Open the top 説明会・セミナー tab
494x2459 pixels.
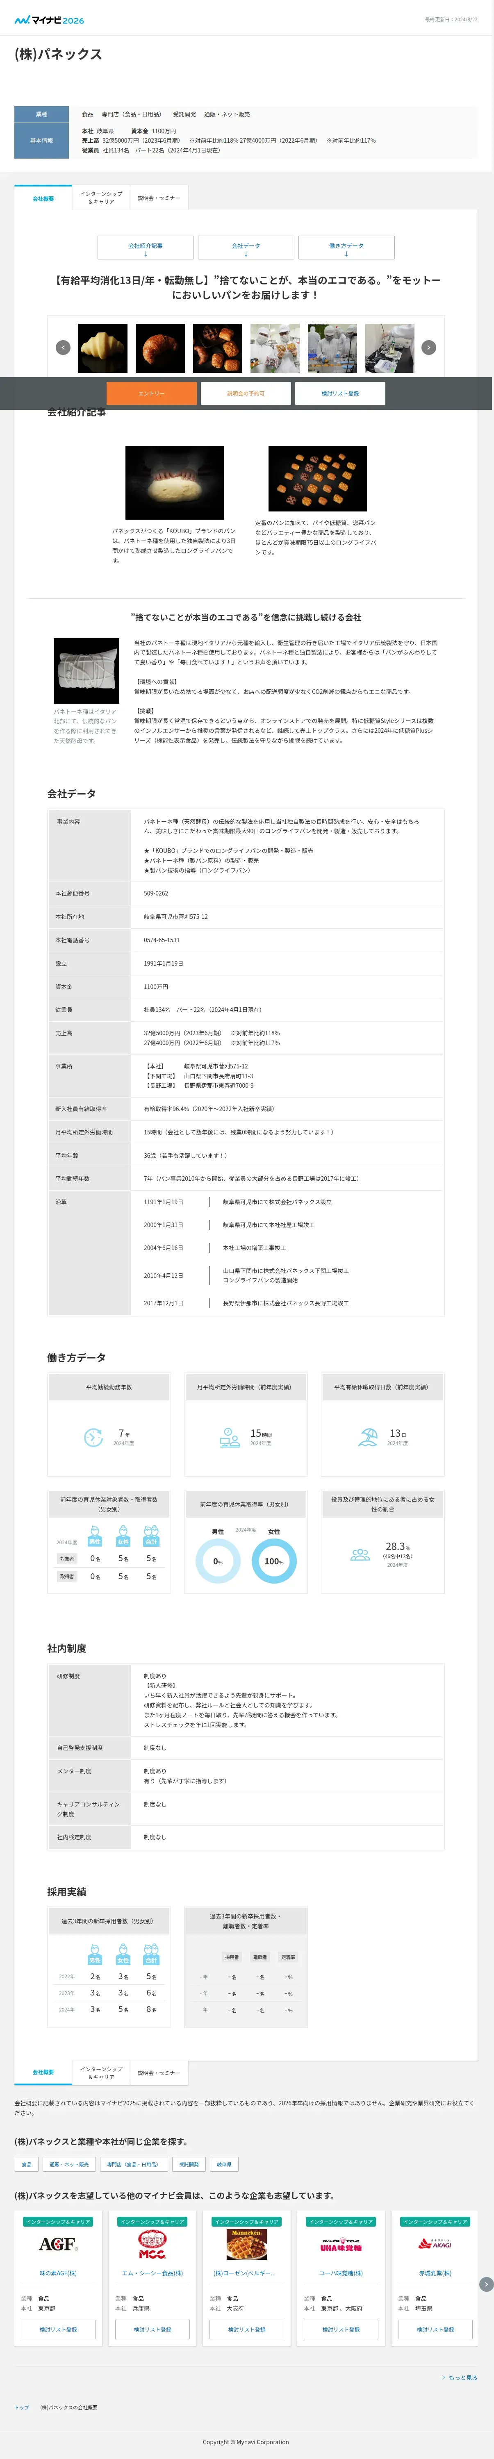click(159, 198)
